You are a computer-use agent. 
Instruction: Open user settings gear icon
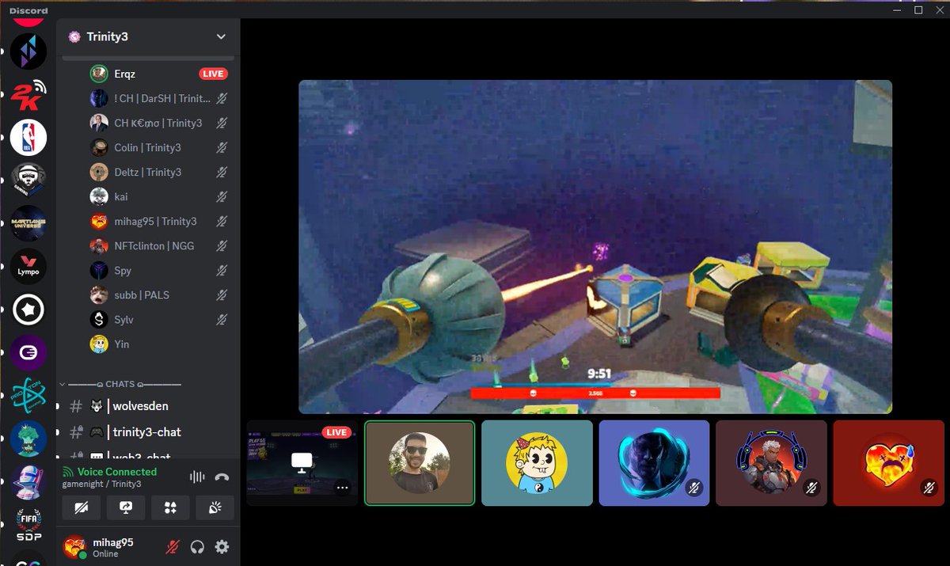coord(222,546)
